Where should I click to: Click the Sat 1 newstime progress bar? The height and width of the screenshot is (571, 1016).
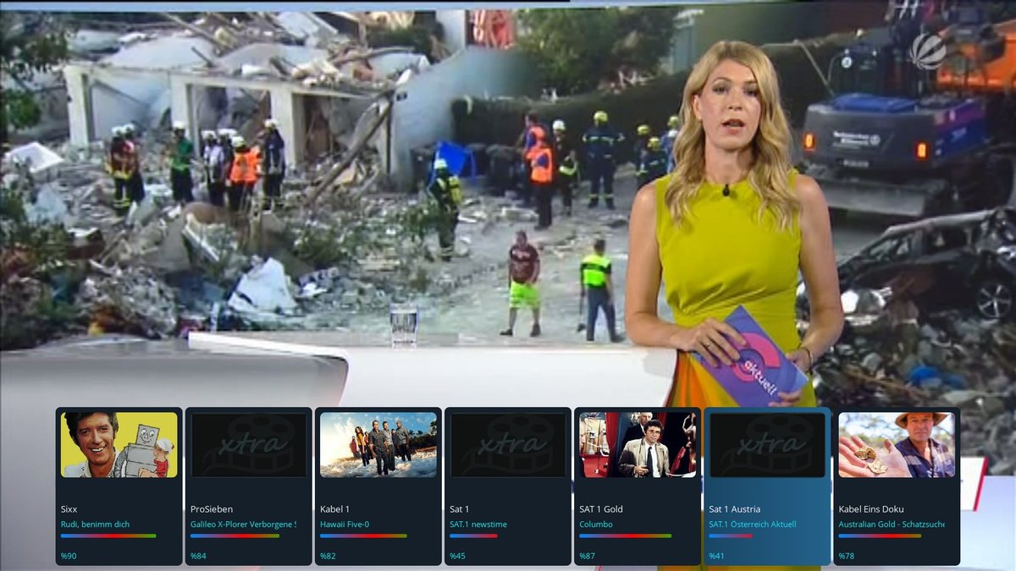(473, 535)
